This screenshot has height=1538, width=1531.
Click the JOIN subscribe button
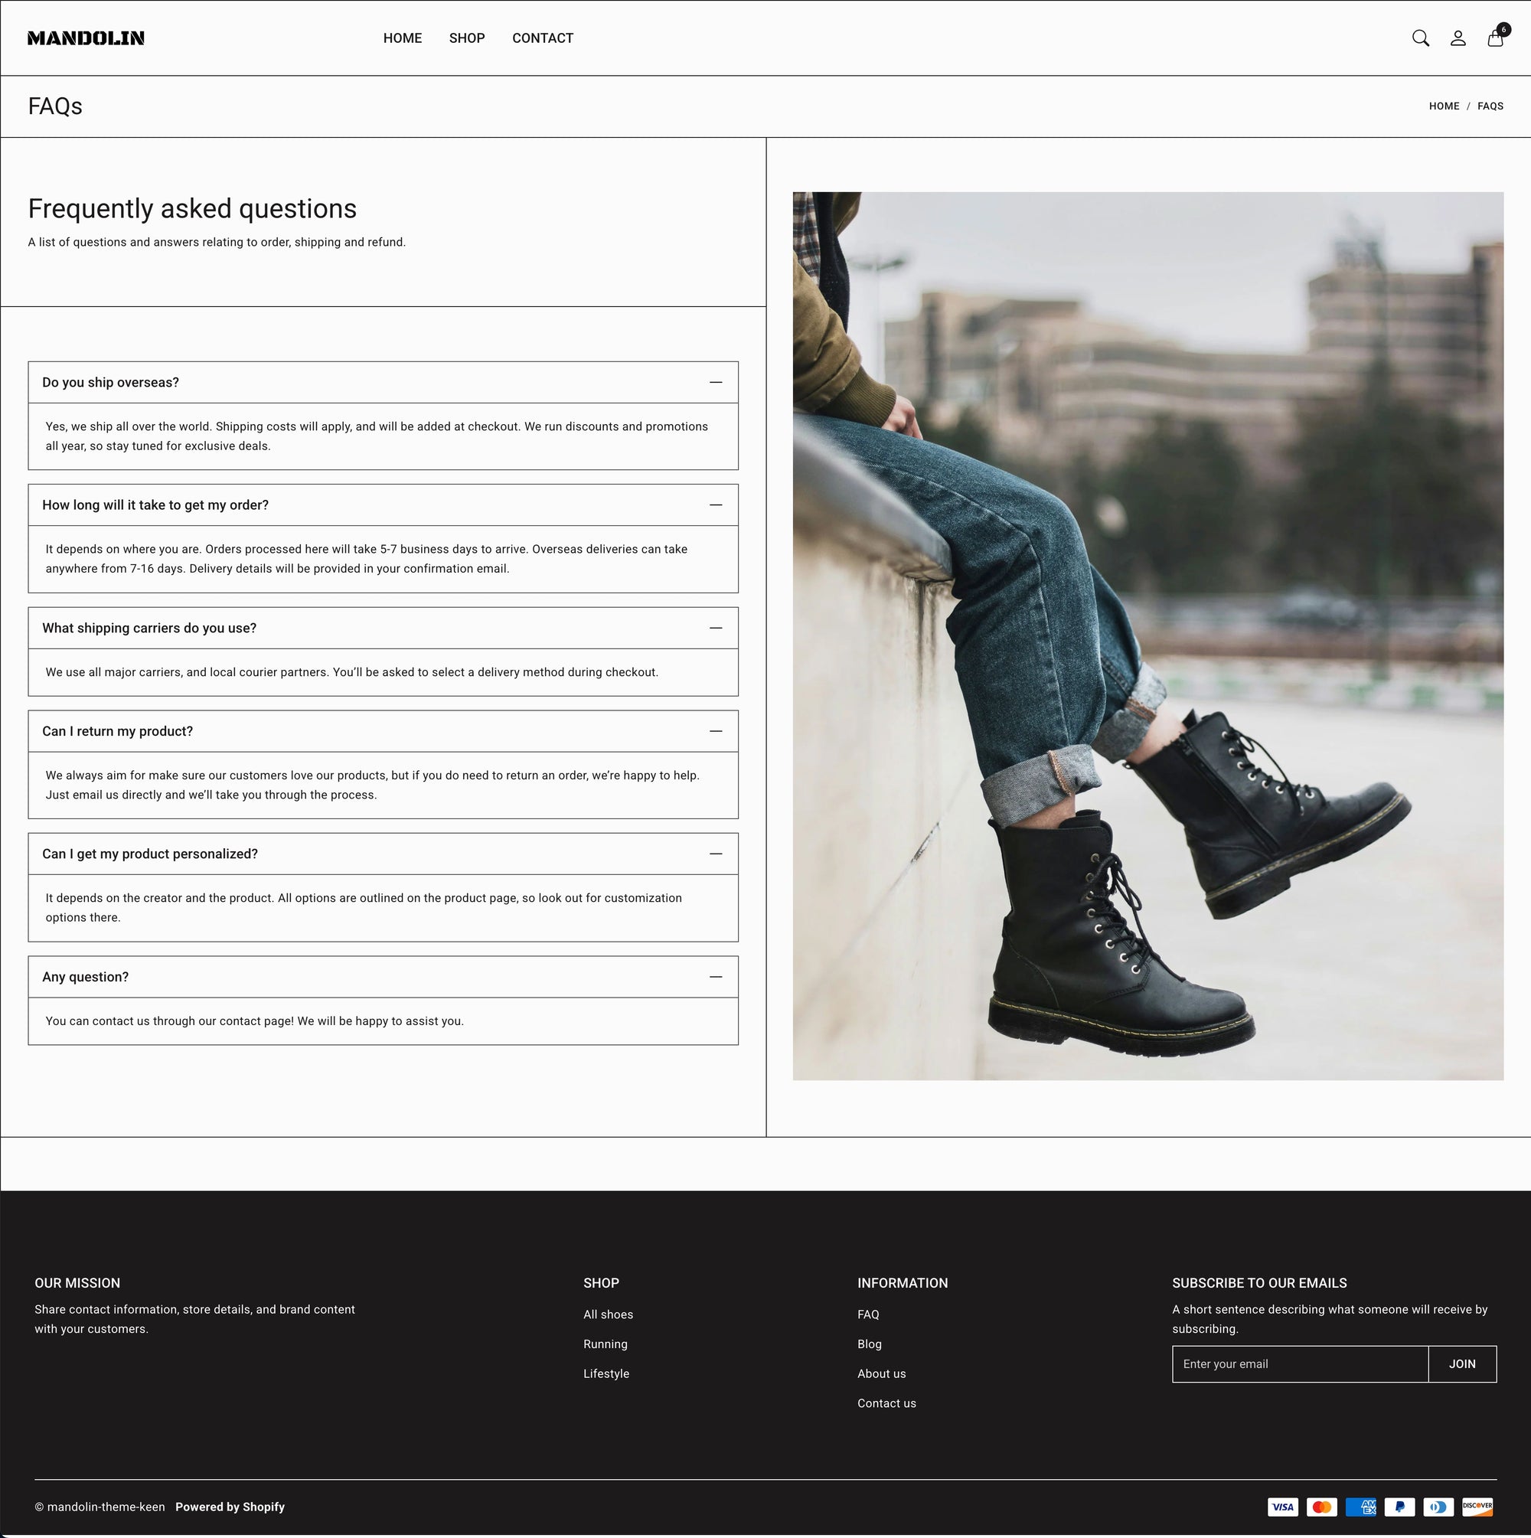tap(1462, 1363)
